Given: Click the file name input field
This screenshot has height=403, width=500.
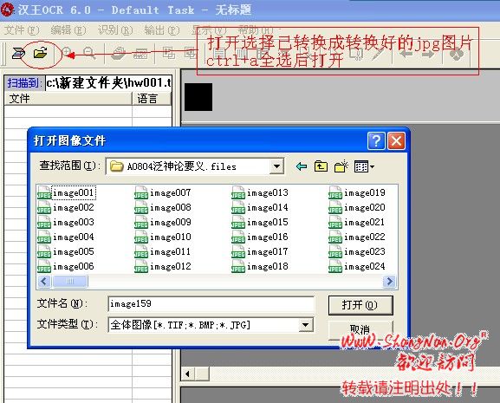Looking at the screenshot, I should pos(211,304).
